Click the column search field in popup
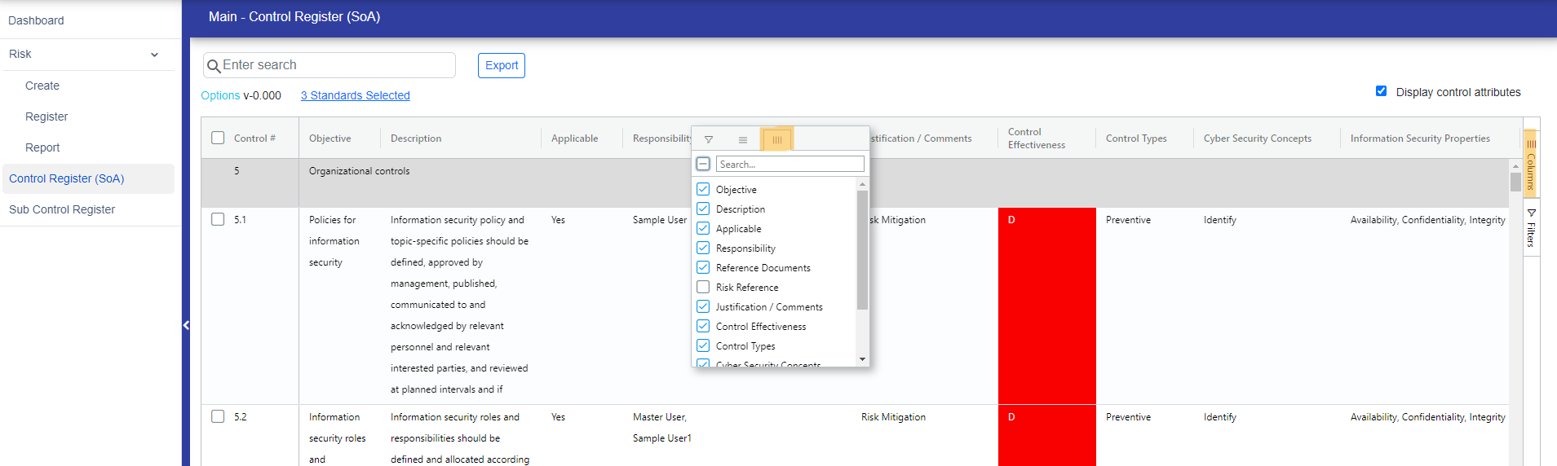The image size is (1557, 466). (789, 164)
